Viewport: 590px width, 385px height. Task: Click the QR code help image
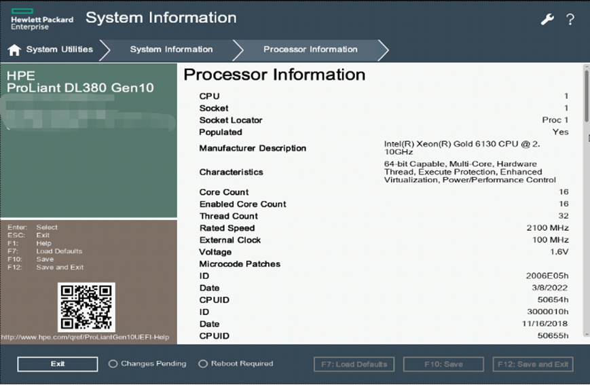tap(86, 307)
